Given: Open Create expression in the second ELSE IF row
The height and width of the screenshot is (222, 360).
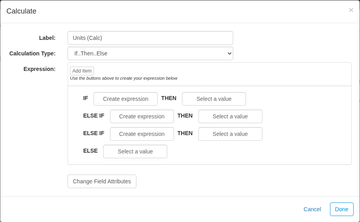Looking at the screenshot, I should click(142, 134).
